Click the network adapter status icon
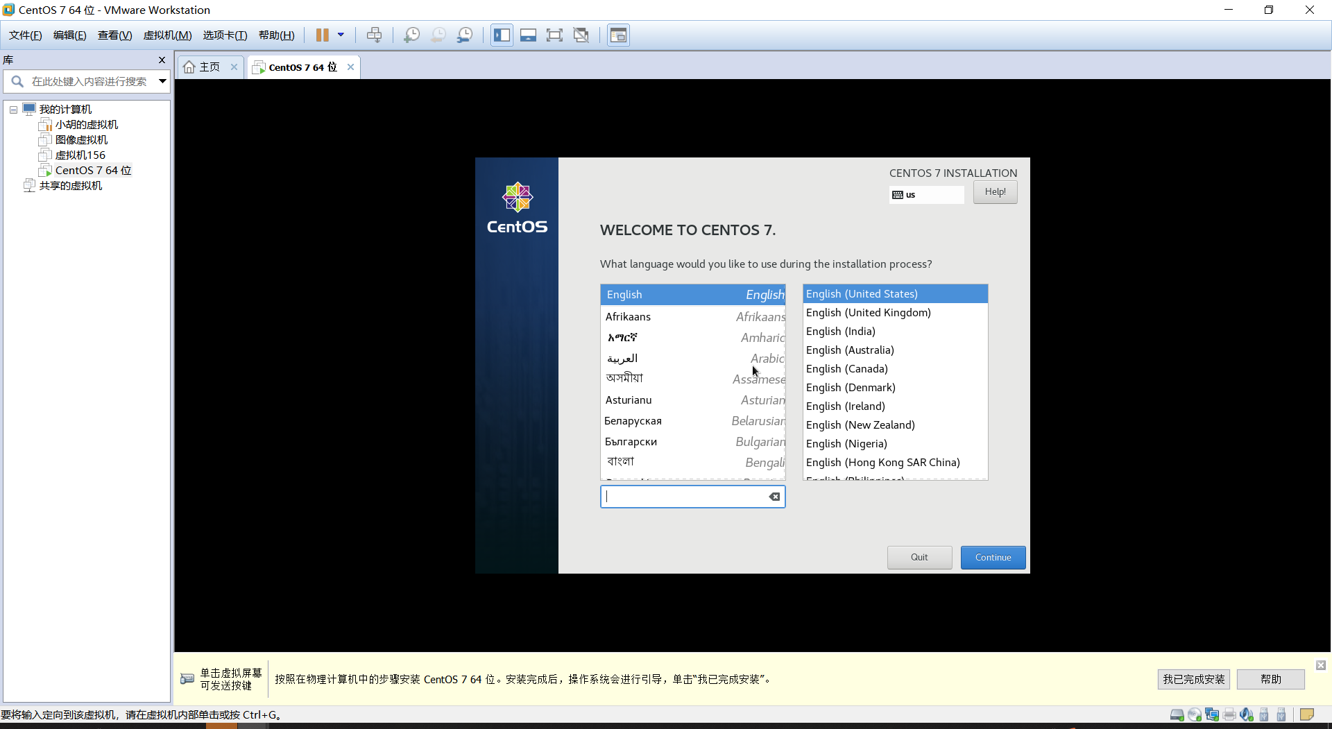This screenshot has width=1332, height=729. pos(1212,715)
